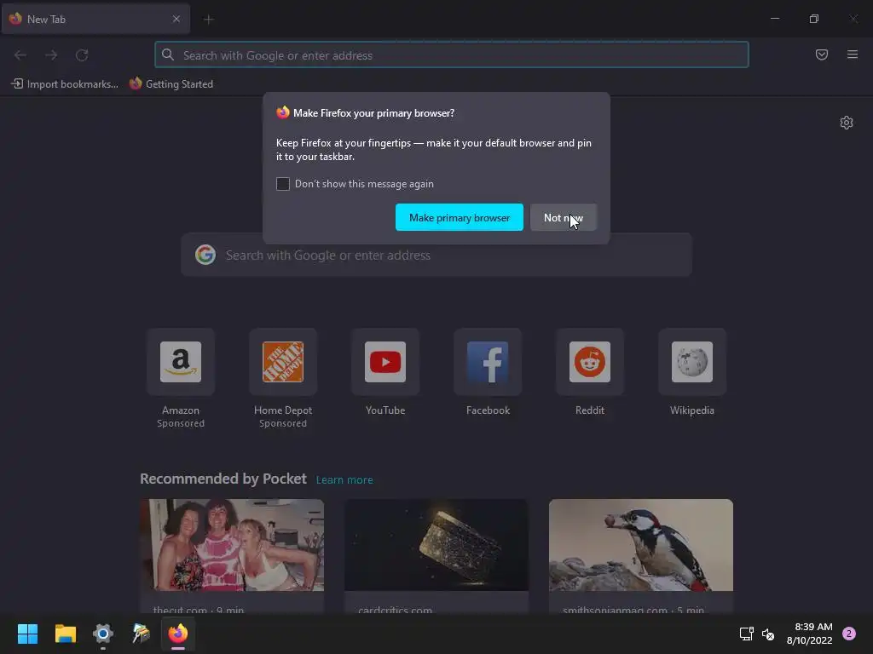Click the Google logo in page search box

(205, 255)
